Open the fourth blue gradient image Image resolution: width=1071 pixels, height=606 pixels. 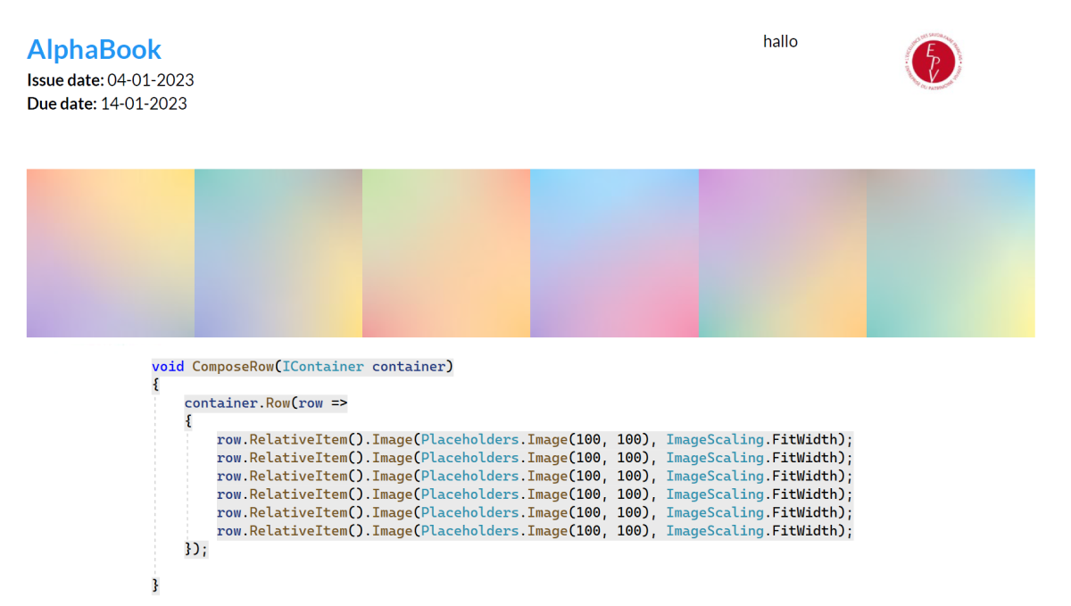tap(614, 253)
